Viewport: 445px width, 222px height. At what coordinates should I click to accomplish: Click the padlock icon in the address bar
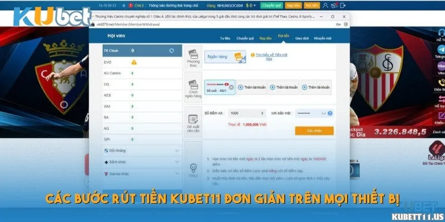(x=92, y=24)
